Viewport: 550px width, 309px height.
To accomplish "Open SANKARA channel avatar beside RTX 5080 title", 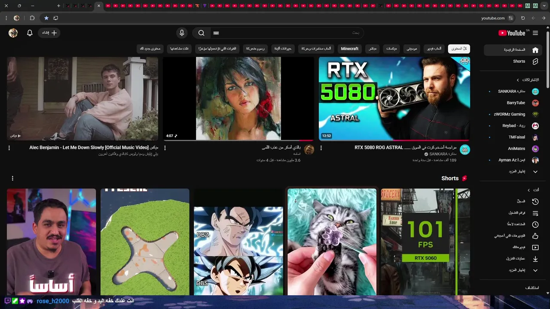I will (465, 150).
